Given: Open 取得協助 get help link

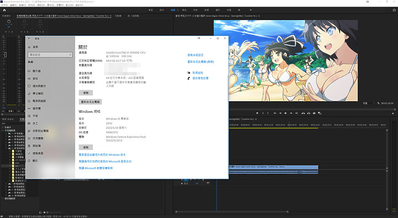Looking at the screenshot, I should tap(198, 72).
